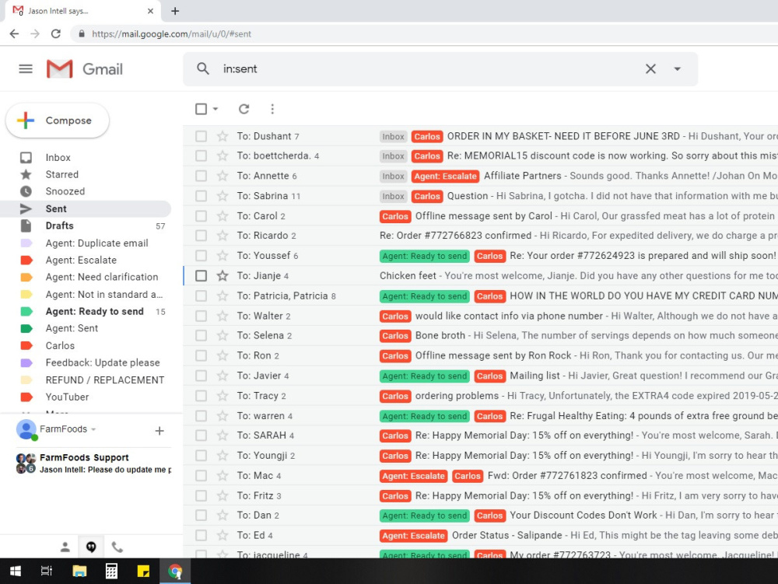Open the Snoozed folder
This screenshot has height=584, width=778.
pos(65,191)
